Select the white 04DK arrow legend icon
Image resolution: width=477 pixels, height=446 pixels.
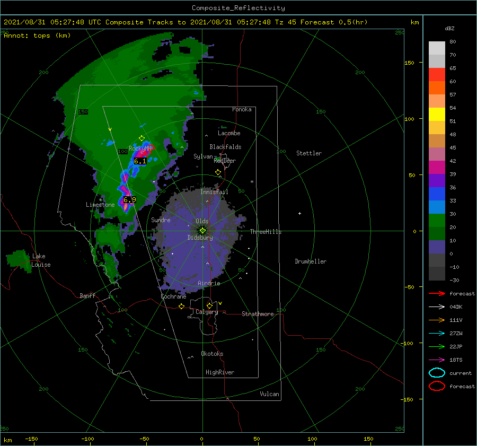tap(437, 307)
